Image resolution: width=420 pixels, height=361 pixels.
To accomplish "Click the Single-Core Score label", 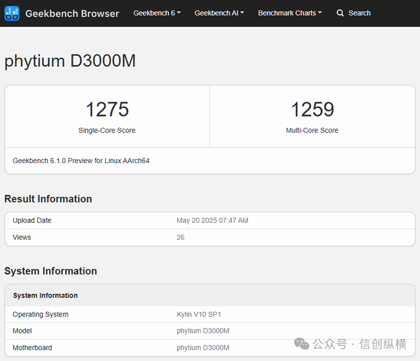I will tap(107, 130).
